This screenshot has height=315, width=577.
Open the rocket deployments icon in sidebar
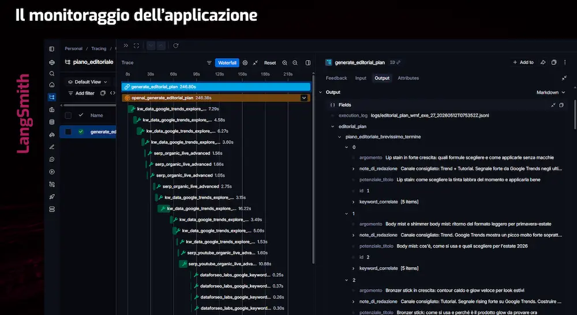tap(52, 197)
